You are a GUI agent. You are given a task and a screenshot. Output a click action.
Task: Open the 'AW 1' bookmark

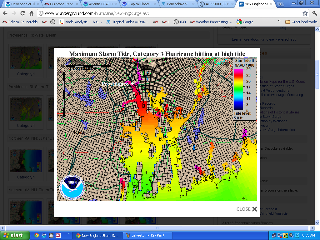pyautogui.click(x=166, y=22)
